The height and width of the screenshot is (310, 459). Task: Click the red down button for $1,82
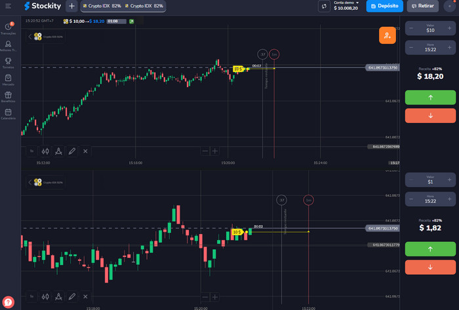tap(430, 267)
